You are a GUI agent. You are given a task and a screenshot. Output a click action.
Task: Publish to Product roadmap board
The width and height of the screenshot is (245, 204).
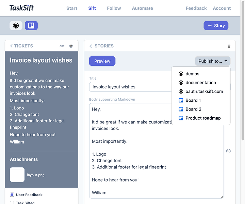[x=201, y=118]
